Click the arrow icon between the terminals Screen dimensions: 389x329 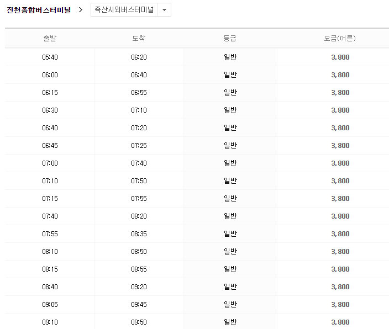(81, 10)
